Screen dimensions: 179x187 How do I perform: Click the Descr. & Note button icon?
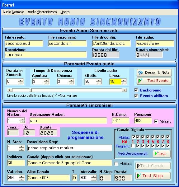tap(140, 72)
